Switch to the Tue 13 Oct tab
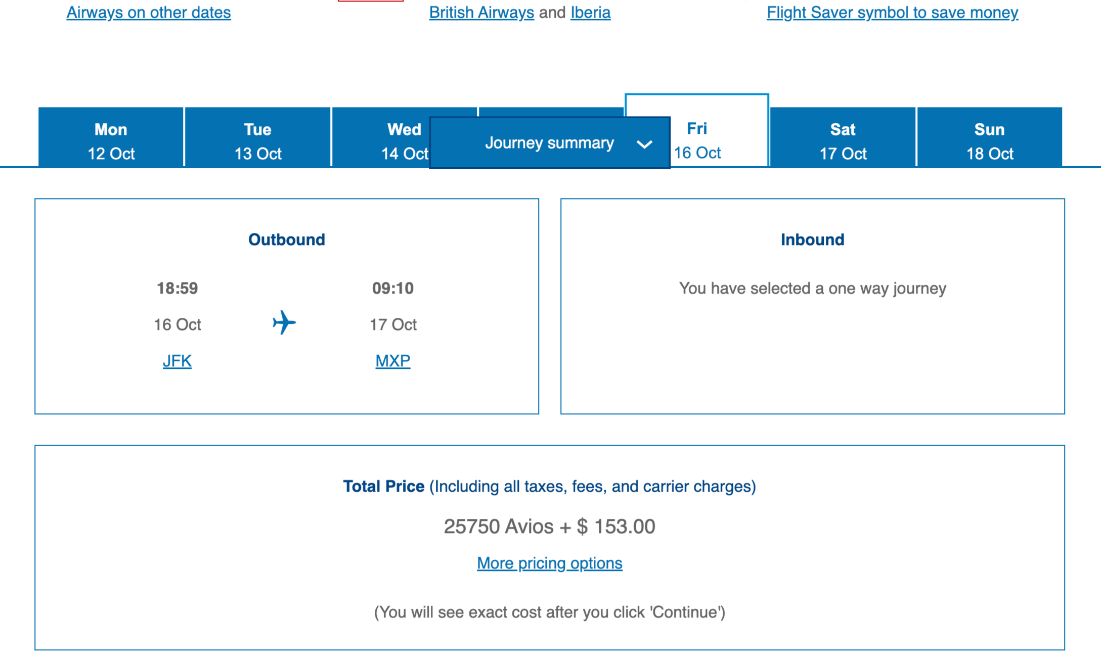Screen dimensions: 1101x668 tap(257, 141)
